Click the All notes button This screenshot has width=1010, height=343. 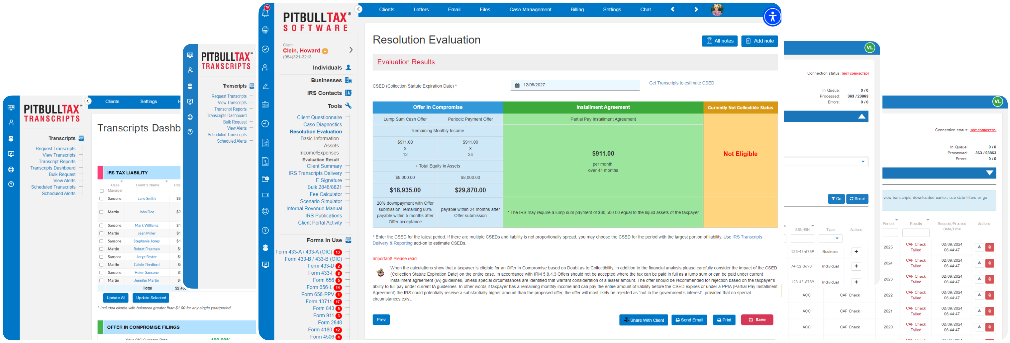click(720, 41)
